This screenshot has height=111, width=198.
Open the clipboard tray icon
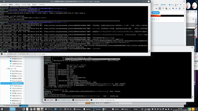click(163, 109)
